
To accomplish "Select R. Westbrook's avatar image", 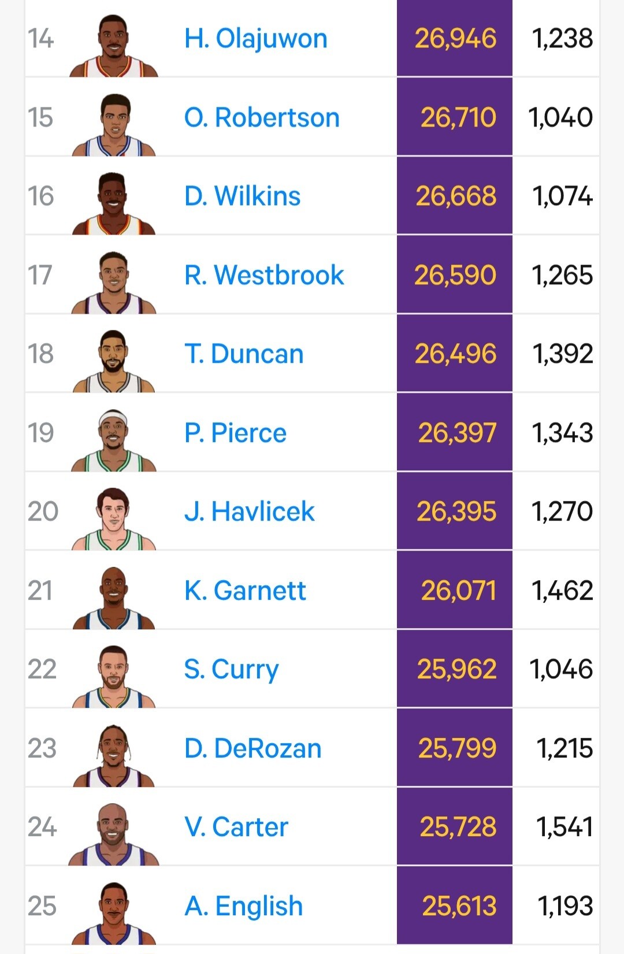I will [x=114, y=283].
